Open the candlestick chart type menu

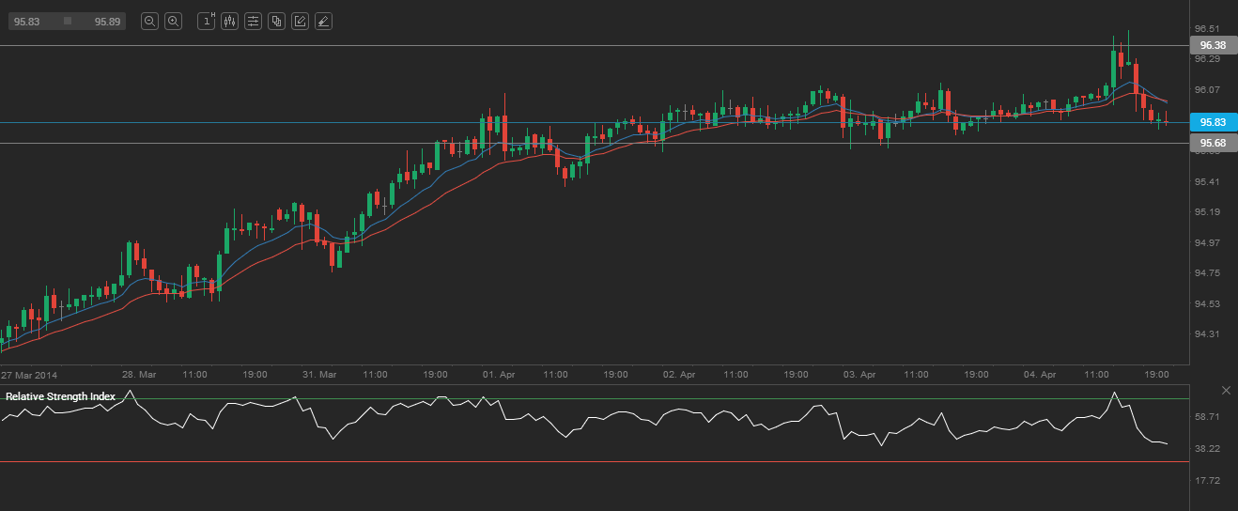pyautogui.click(x=230, y=21)
